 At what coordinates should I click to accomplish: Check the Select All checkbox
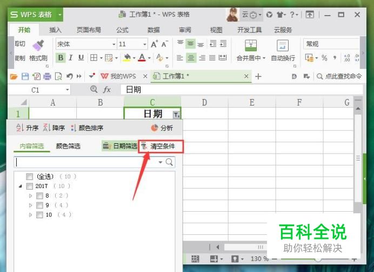[29, 177]
